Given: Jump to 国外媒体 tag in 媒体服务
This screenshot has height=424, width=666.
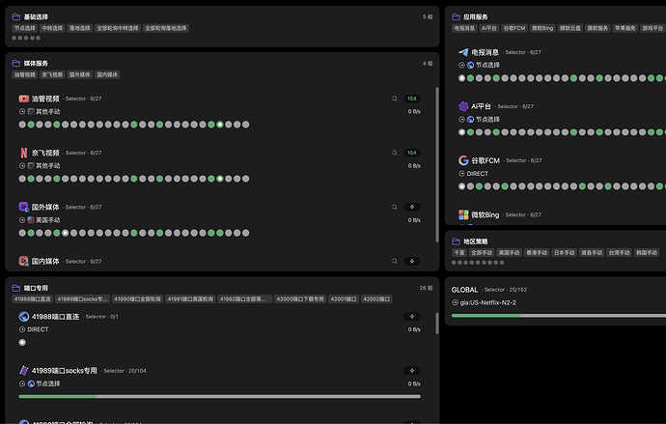Looking at the screenshot, I should tap(79, 74).
